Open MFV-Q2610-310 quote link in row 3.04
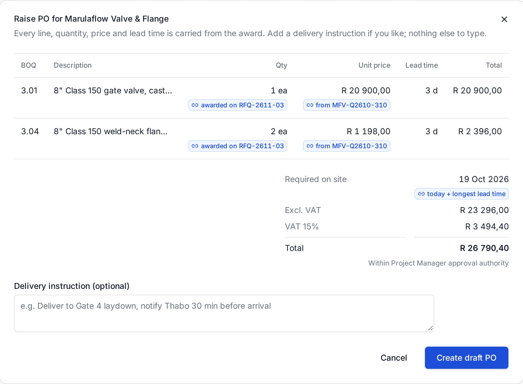 346,146
